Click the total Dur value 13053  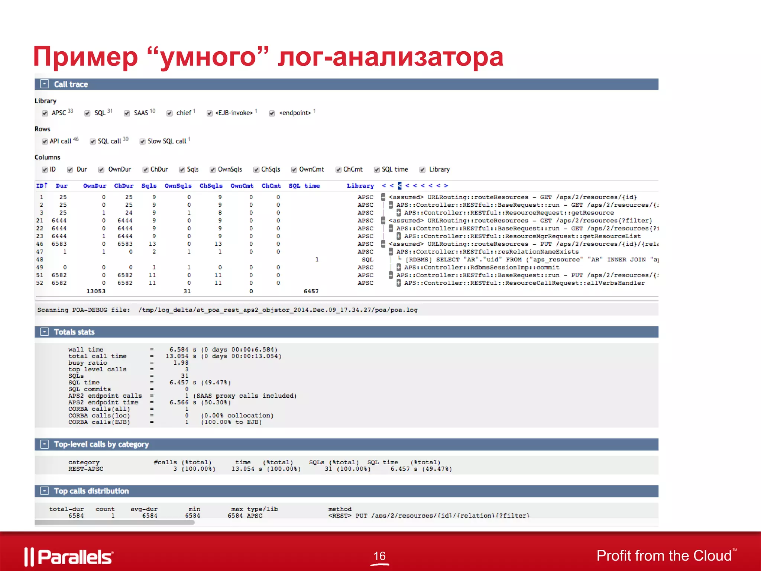pos(96,291)
